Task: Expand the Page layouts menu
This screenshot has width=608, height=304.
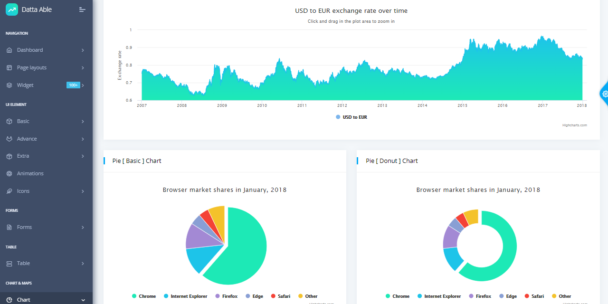Action: point(82,67)
